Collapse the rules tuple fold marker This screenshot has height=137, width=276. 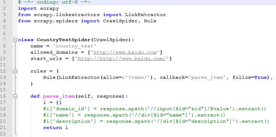click(x=15, y=71)
